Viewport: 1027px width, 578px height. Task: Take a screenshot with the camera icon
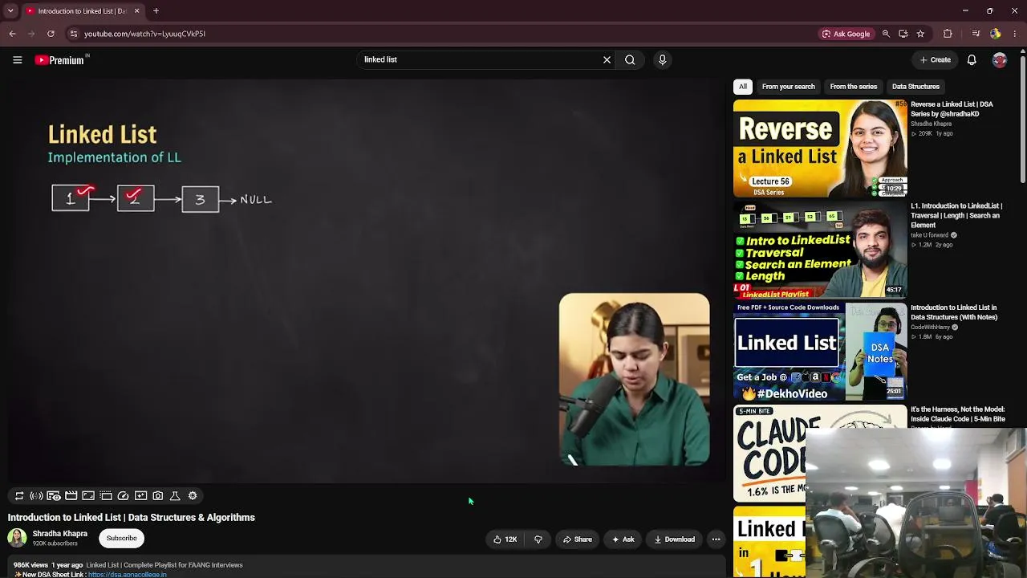click(158, 496)
